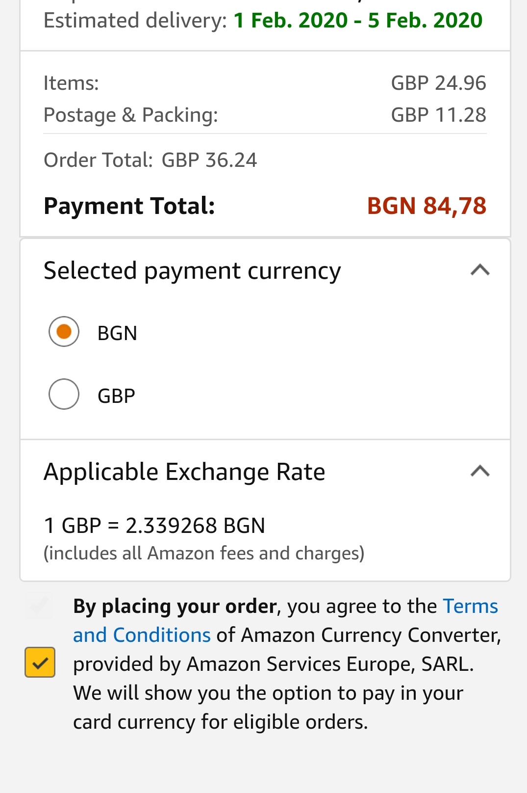This screenshot has width=527, height=793.
Task: Open the Terms and Conditions link
Action: (x=142, y=635)
